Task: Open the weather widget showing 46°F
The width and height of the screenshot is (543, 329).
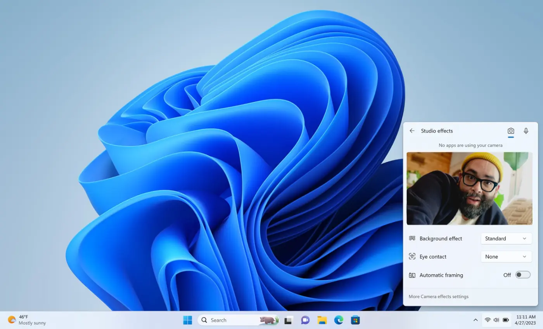Action: coord(26,320)
